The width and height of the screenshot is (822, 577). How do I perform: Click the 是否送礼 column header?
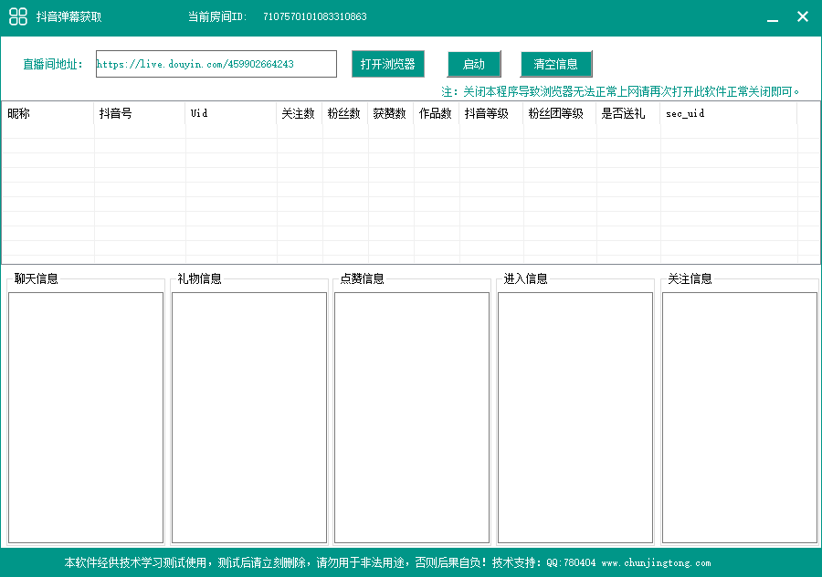click(x=628, y=113)
